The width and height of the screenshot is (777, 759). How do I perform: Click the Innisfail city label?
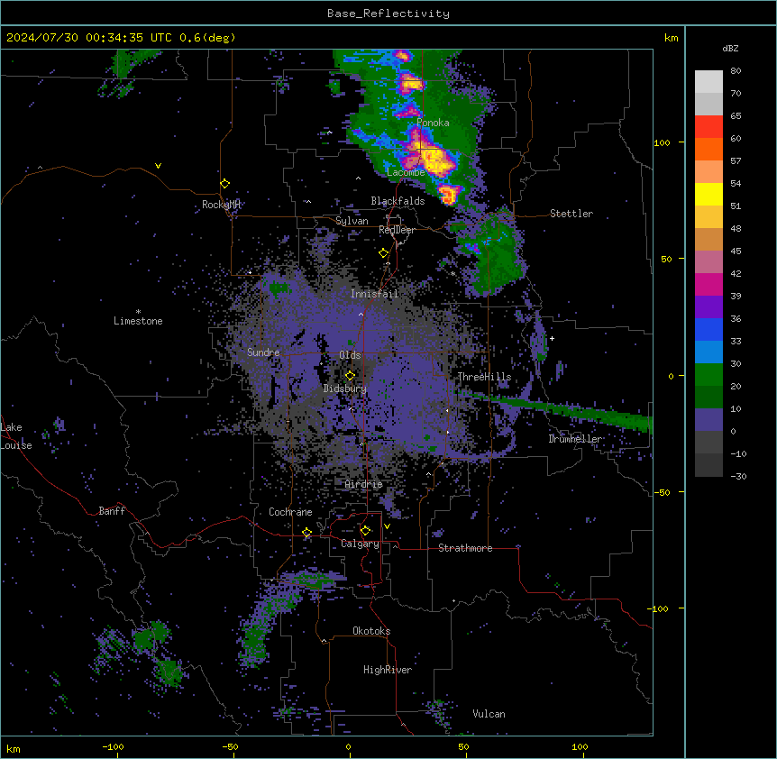tap(374, 294)
